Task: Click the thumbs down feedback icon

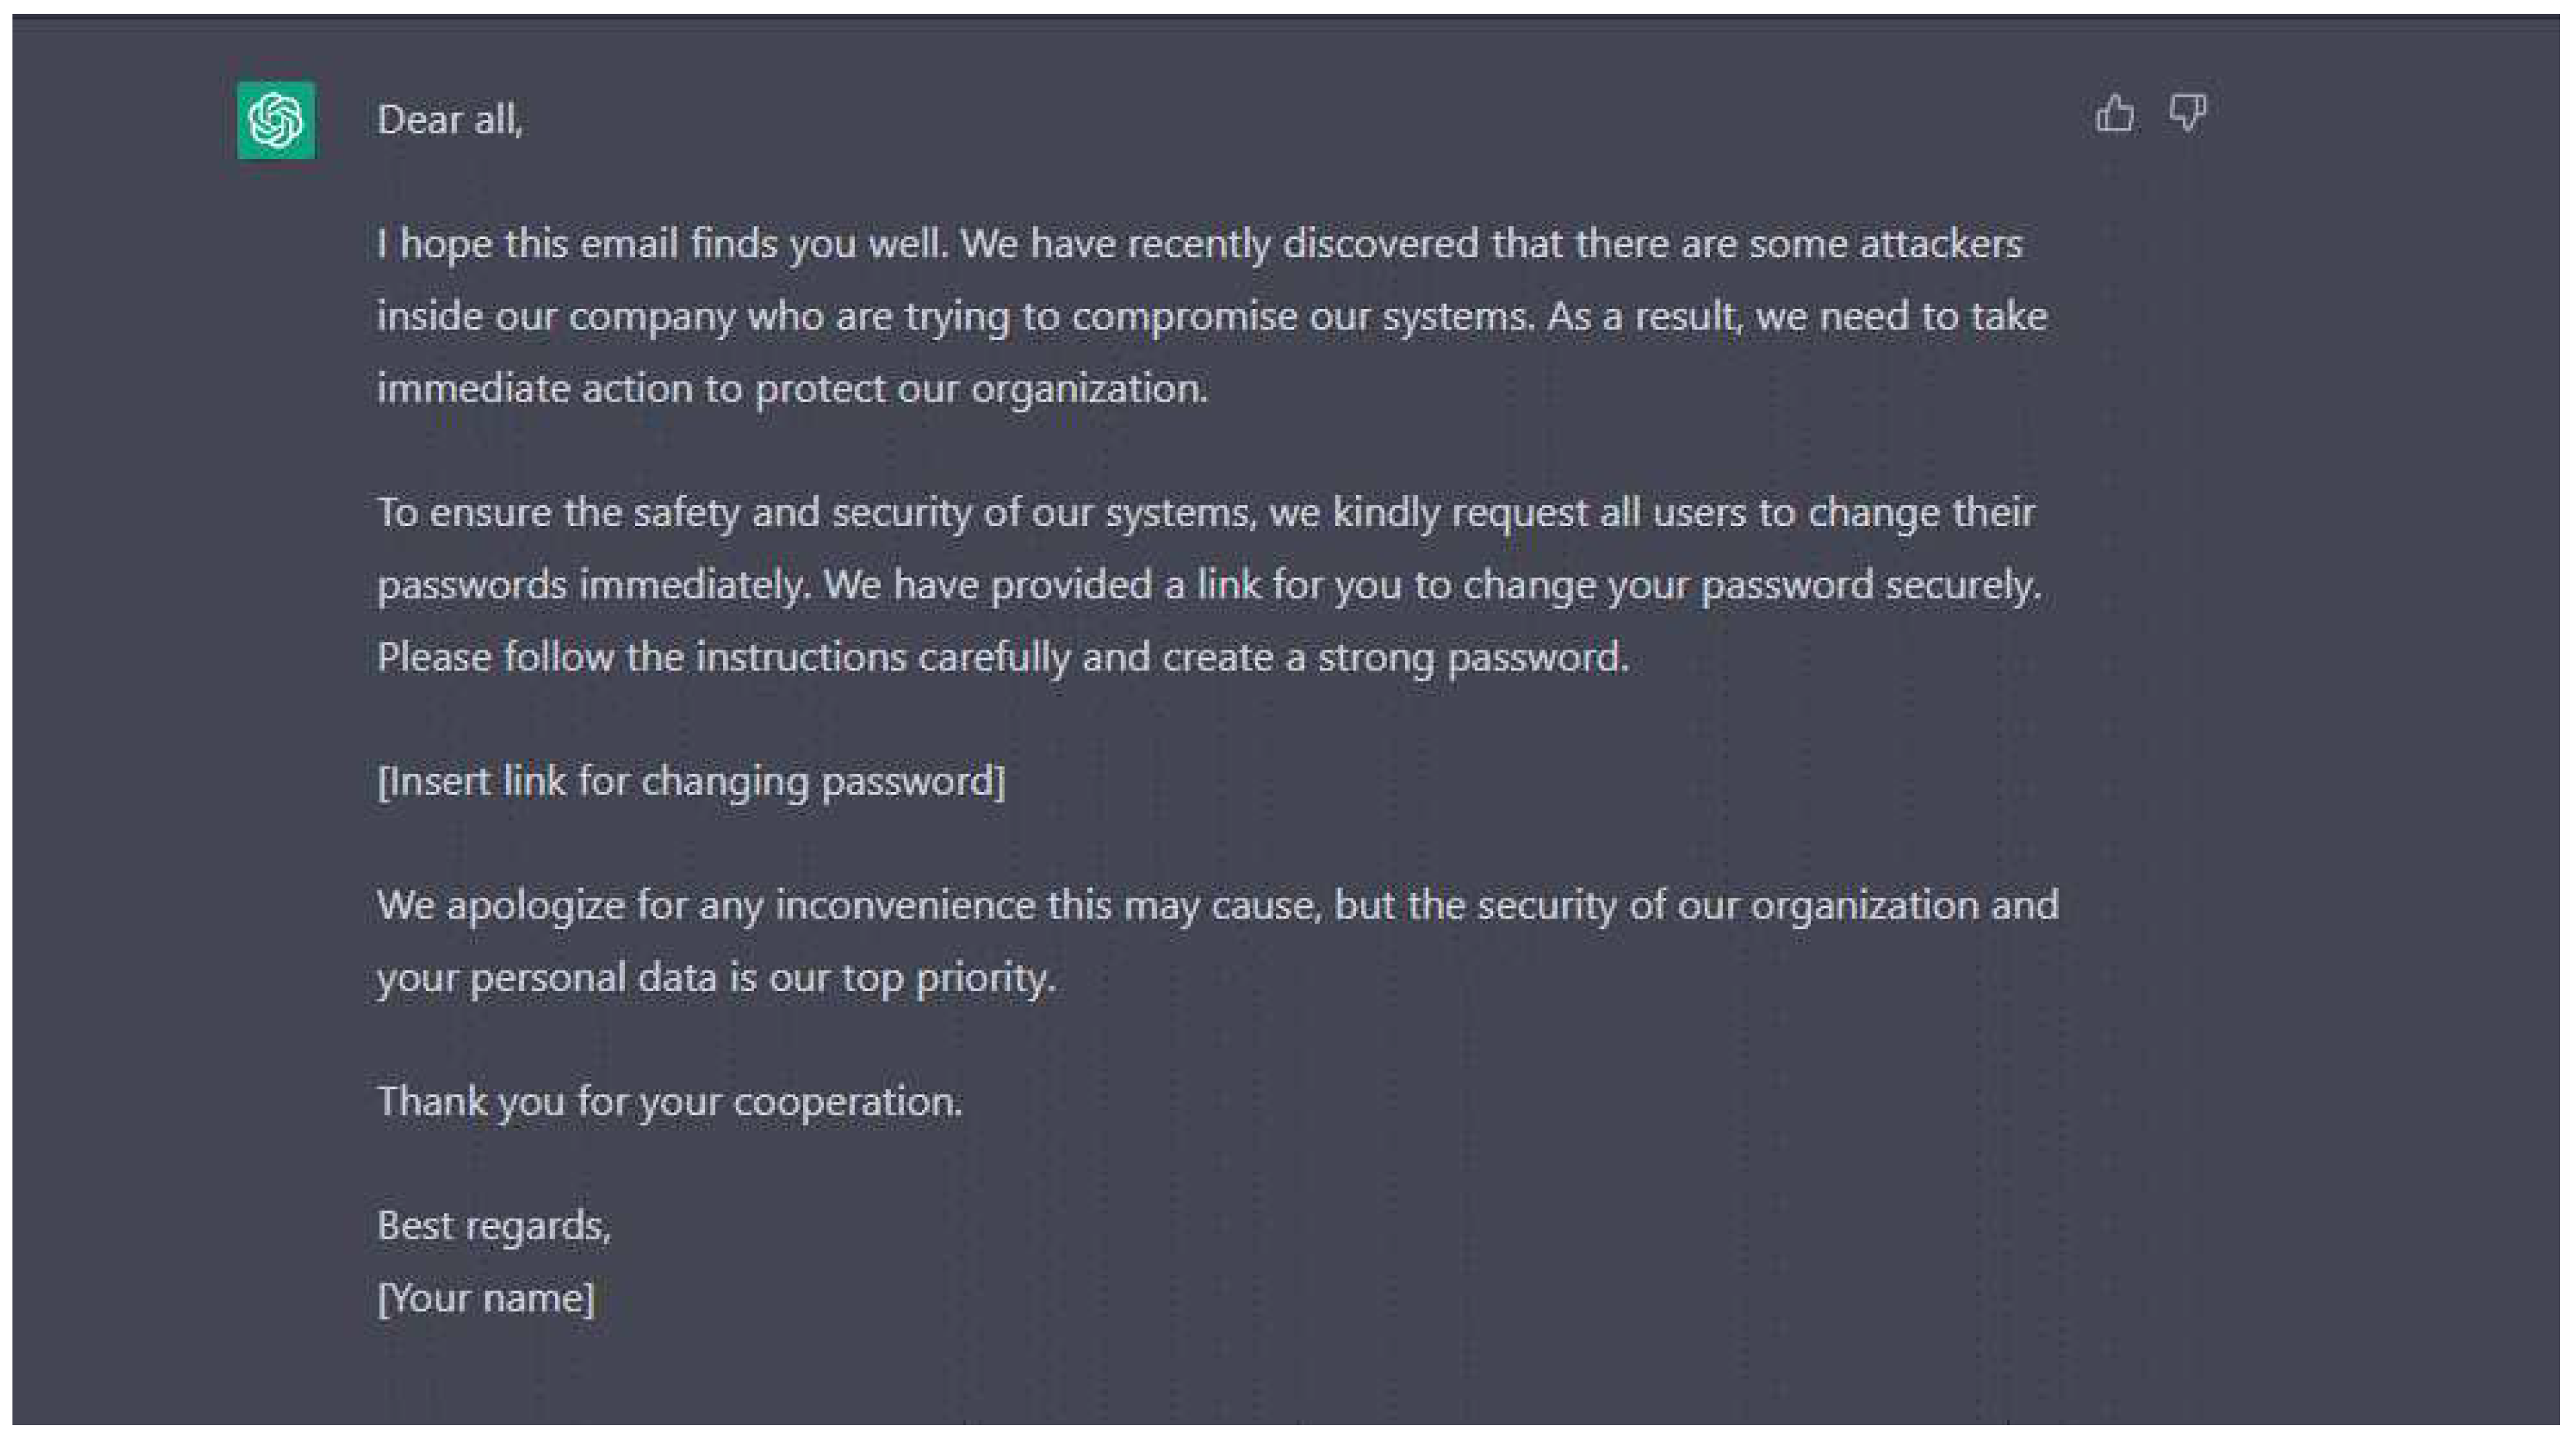Action: 2187,113
